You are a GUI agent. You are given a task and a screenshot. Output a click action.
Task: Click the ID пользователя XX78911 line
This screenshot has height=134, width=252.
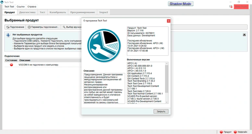tap(141, 33)
